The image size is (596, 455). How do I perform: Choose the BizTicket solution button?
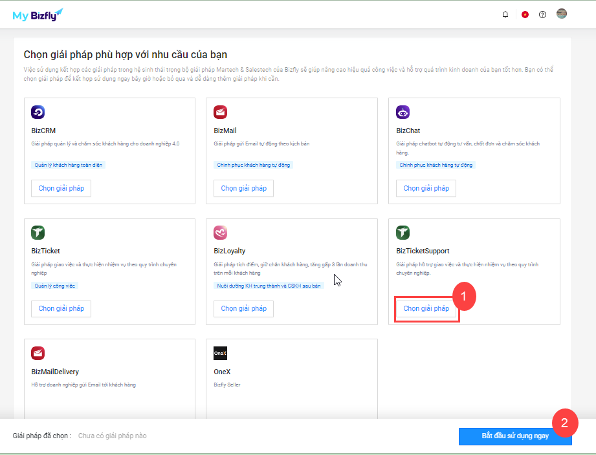click(x=61, y=308)
